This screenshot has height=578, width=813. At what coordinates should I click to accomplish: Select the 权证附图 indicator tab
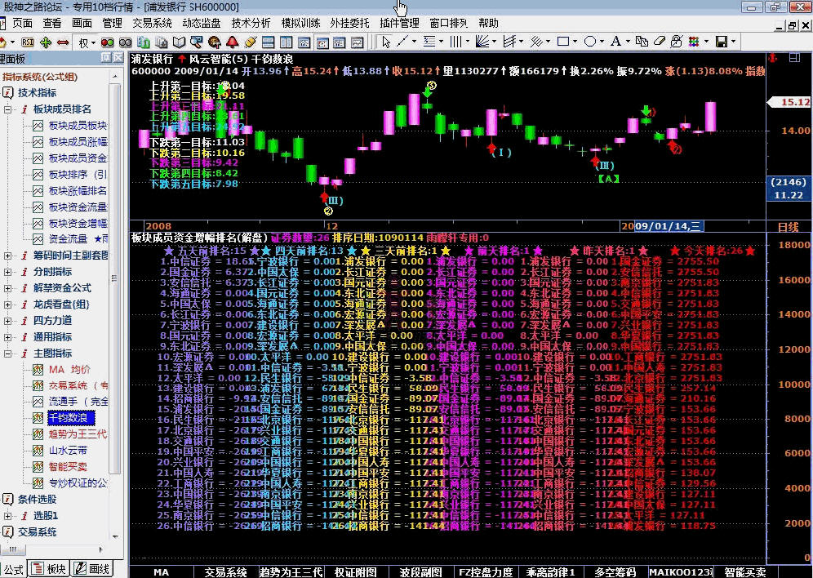(x=356, y=572)
